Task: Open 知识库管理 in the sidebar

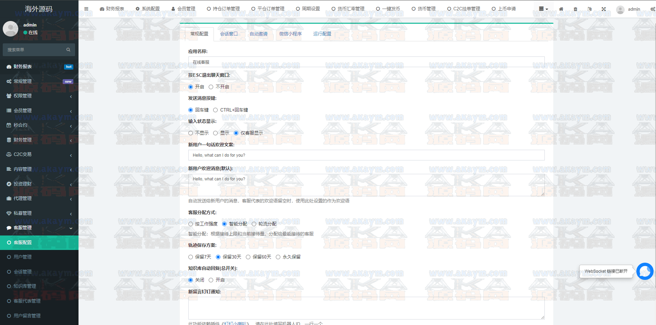Action: pyautogui.click(x=25, y=286)
